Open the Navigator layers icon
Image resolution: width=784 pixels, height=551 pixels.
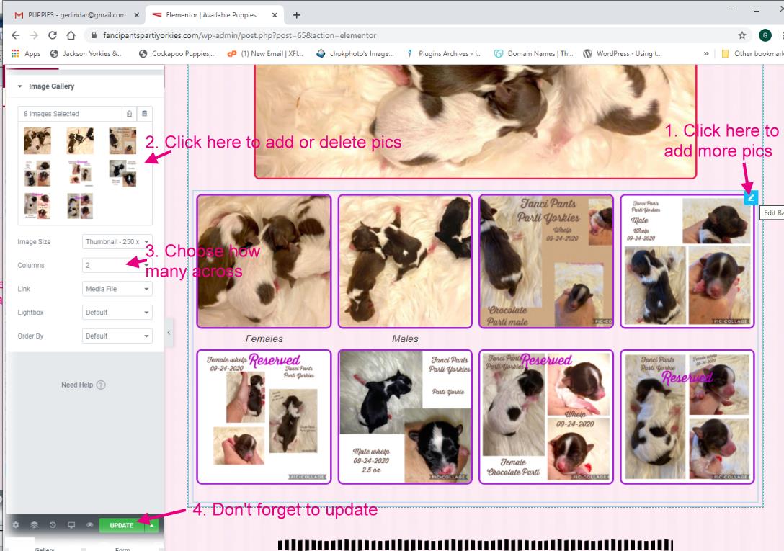[34, 525]
